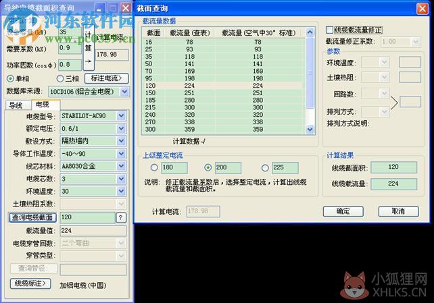The image size is (434, 303).
Task: Open 数据库来源 dropdown
Action: [124, 91]
